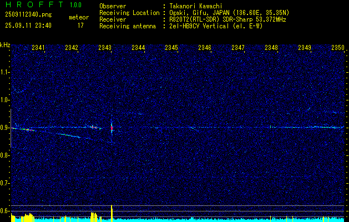Click the strong red meteor echo at 2343
Viewport: 349px width, 222px height.
(112, 128)
